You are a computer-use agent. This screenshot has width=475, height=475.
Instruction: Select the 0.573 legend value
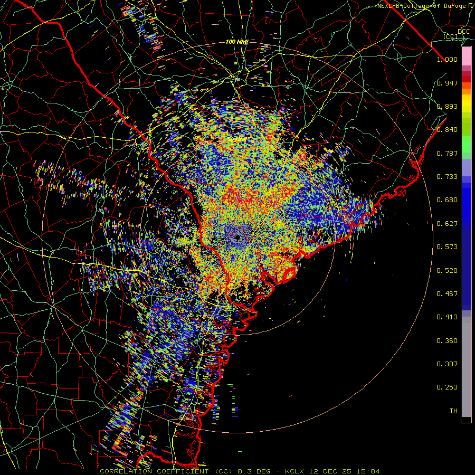447,247
